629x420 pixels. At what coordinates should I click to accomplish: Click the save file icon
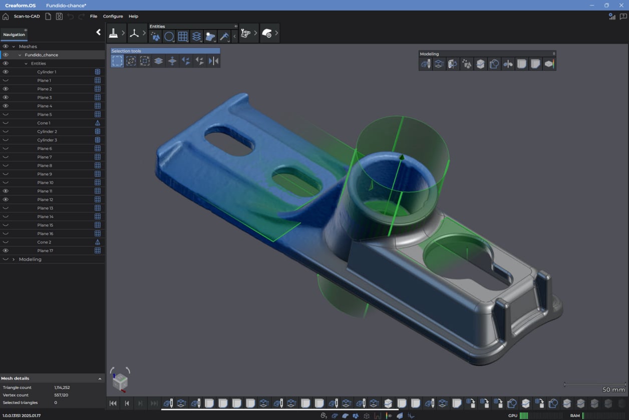click(59, 17)
